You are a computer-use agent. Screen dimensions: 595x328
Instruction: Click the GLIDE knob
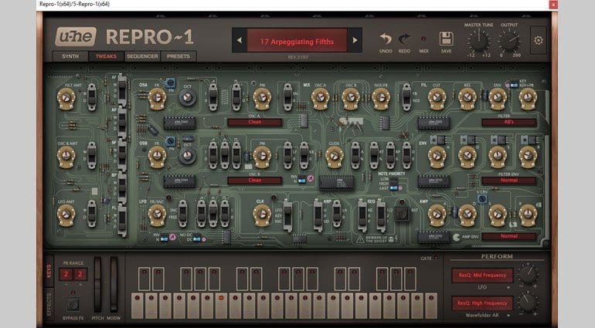coord(335,156)
